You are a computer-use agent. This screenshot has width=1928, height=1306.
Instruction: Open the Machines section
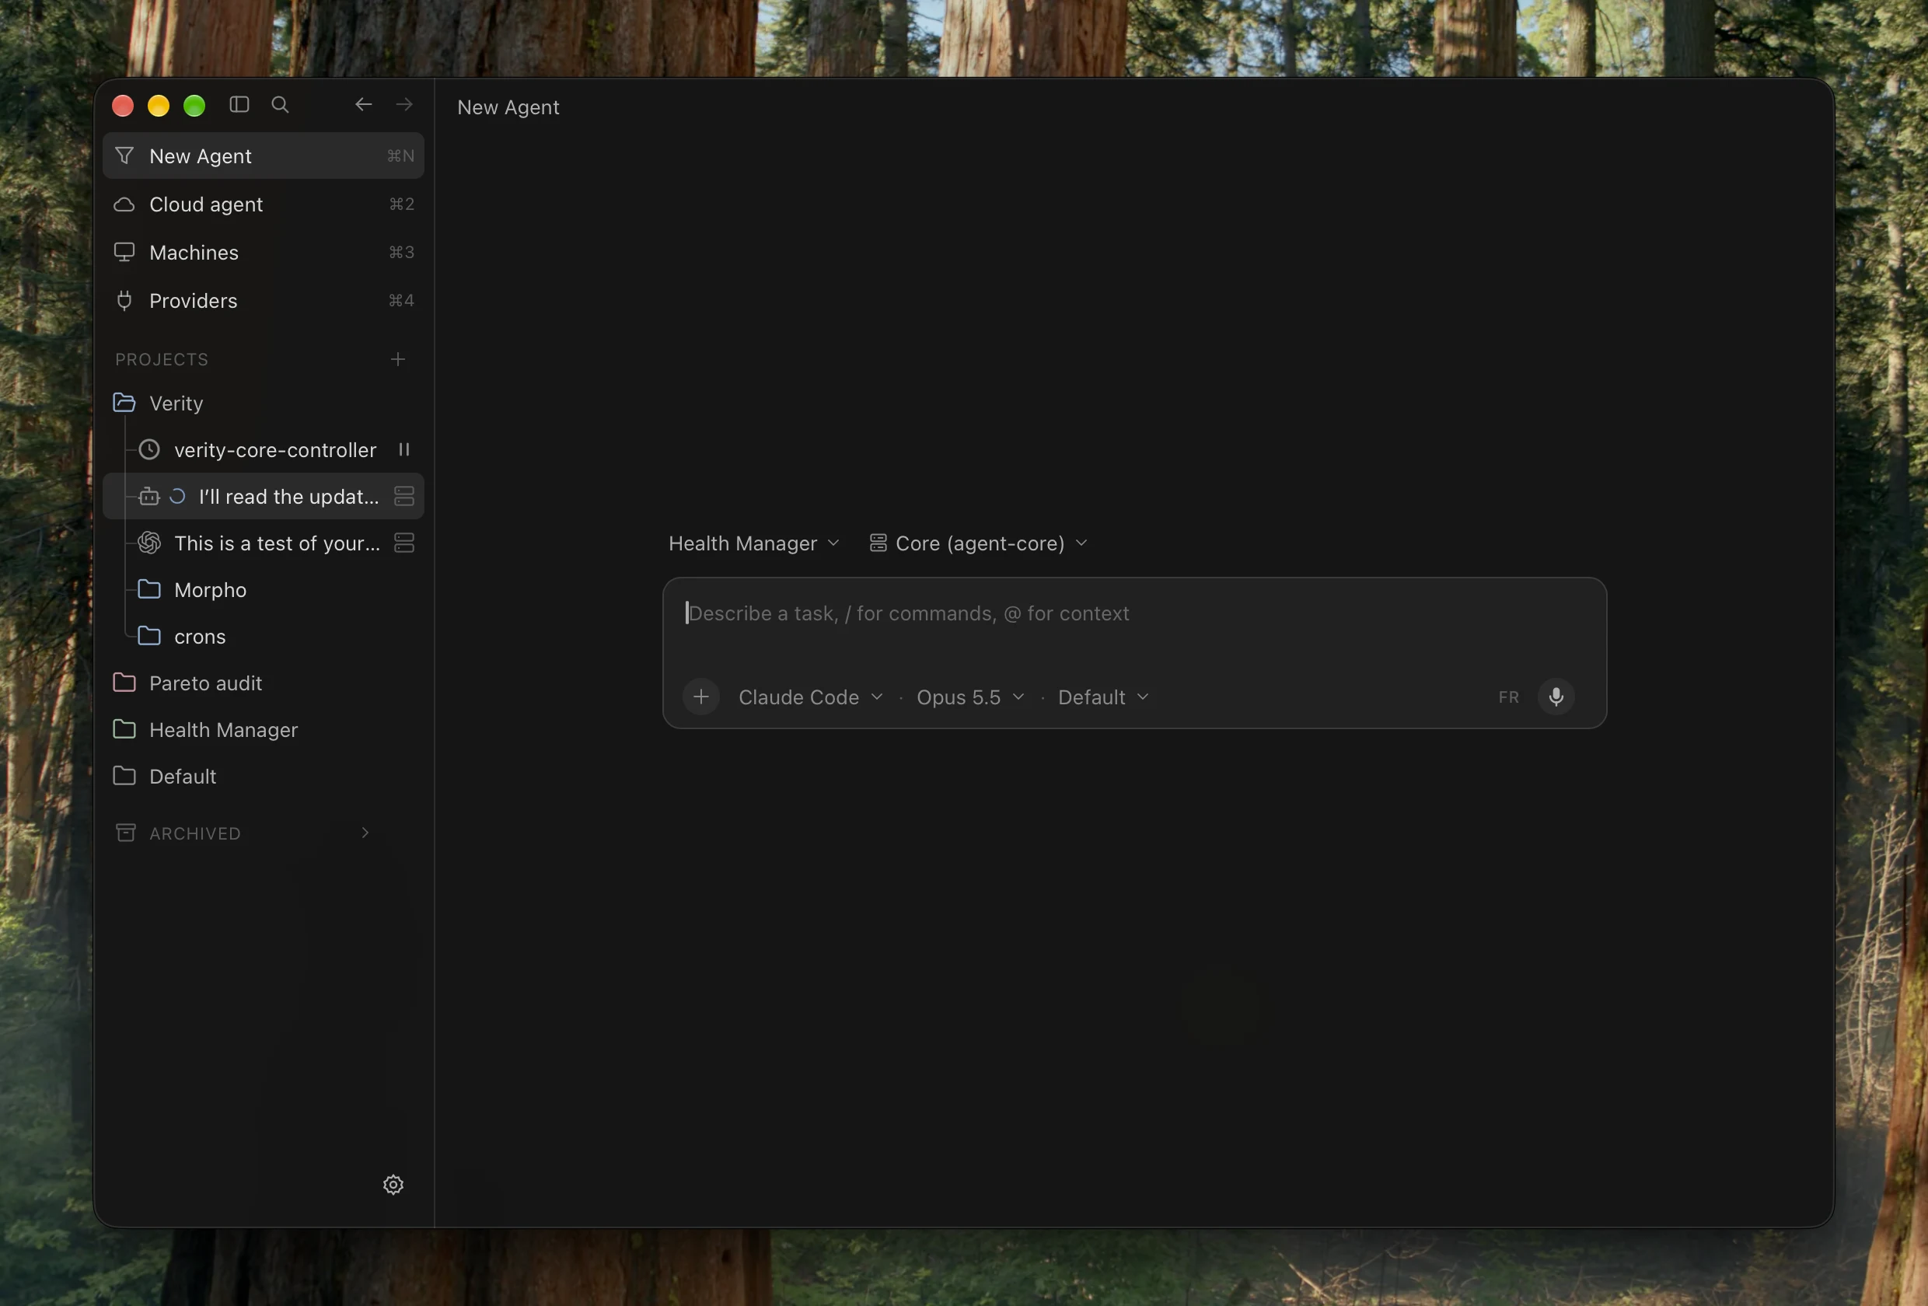[x=263, y=252]
